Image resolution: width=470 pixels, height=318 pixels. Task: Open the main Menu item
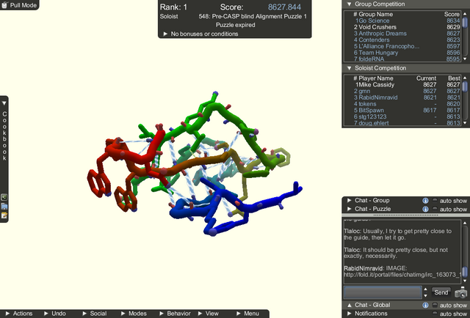(x=247, y=313)
